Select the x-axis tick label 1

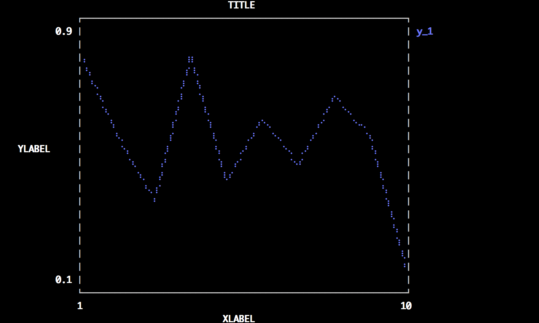tap(80, 306)
